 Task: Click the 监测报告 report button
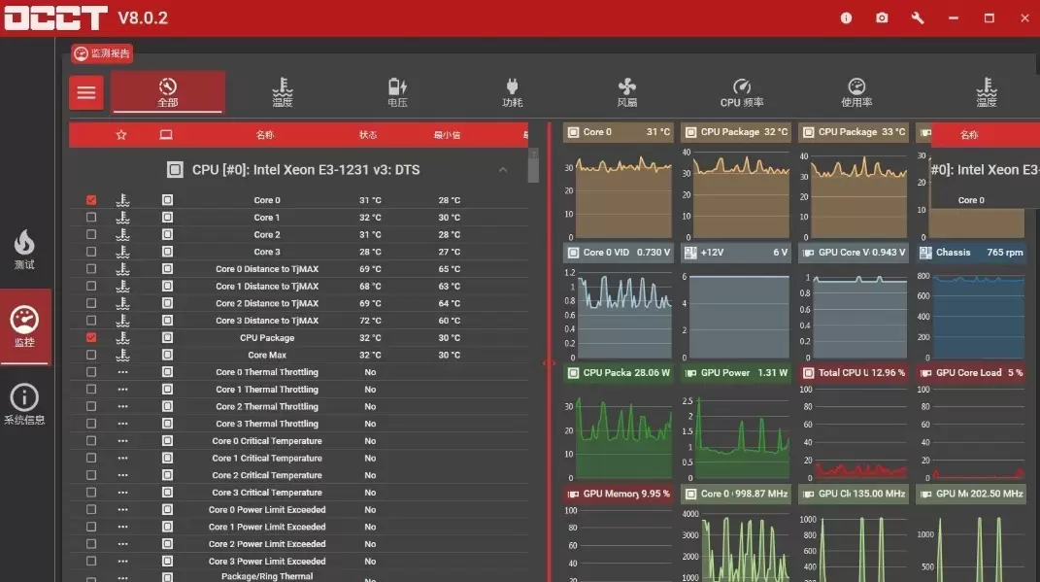pyautogui.click(x=102, y=53)
